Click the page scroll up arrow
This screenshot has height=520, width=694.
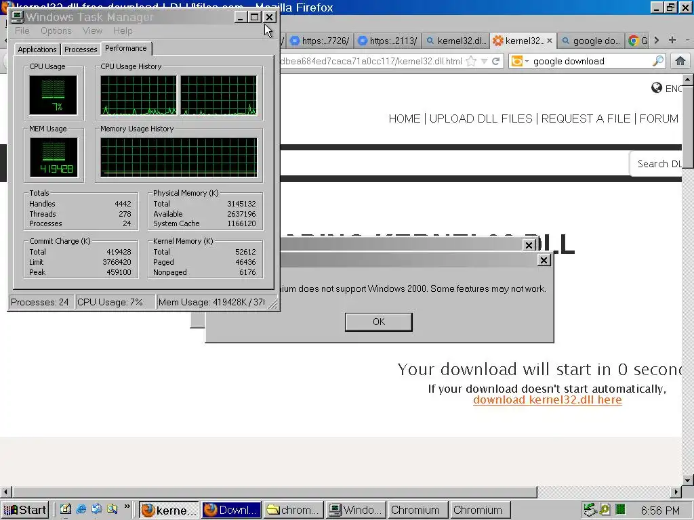(x=687, y=80)
